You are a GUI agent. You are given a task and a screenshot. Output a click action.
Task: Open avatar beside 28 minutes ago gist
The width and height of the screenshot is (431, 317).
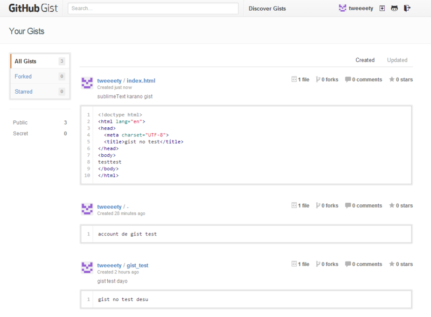87,209
